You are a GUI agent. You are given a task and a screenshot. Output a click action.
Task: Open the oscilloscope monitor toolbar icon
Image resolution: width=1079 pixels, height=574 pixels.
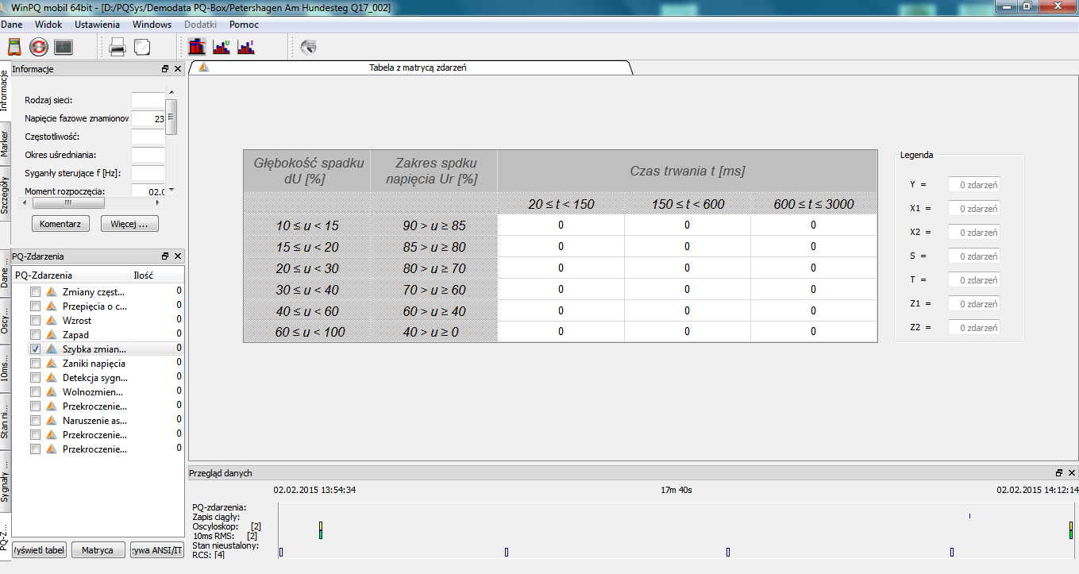click(x=63, y=48)
